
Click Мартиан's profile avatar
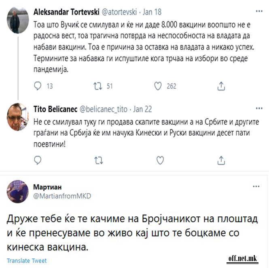[x=17, y=193]
